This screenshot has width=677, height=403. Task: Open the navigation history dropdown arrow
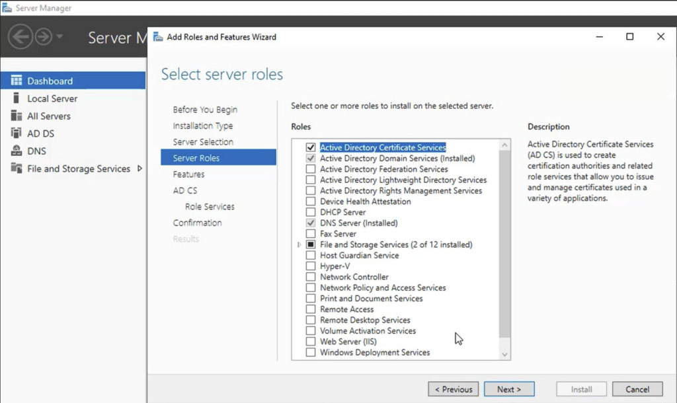coord(60,36)
